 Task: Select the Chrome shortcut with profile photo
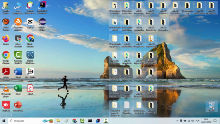(x=30, y=41)
